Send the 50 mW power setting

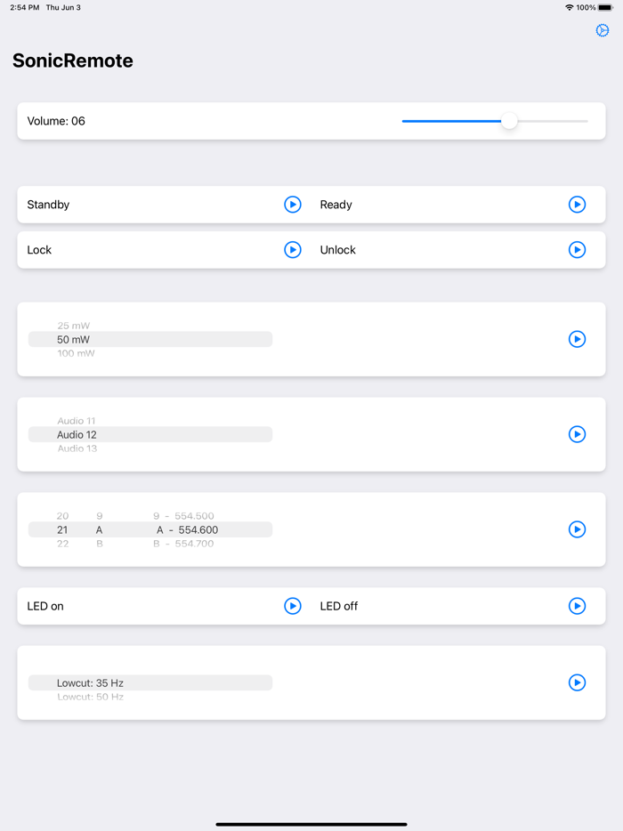(577, 339)
